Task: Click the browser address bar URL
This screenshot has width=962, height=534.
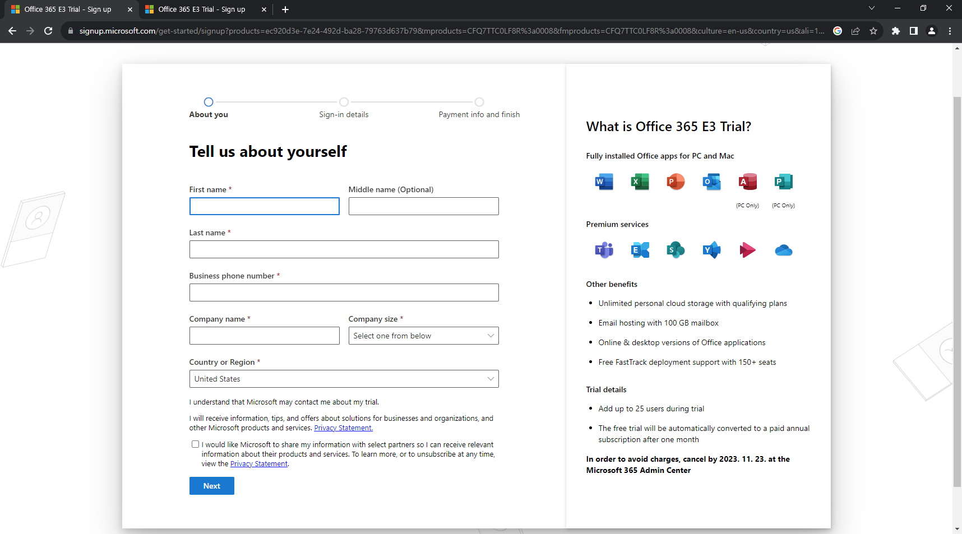Action: pos(451,31)
